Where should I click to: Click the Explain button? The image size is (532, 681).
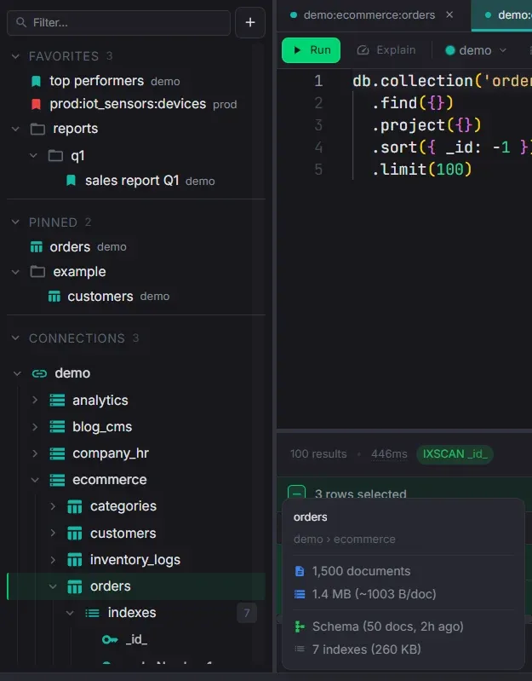pos(386,50)
